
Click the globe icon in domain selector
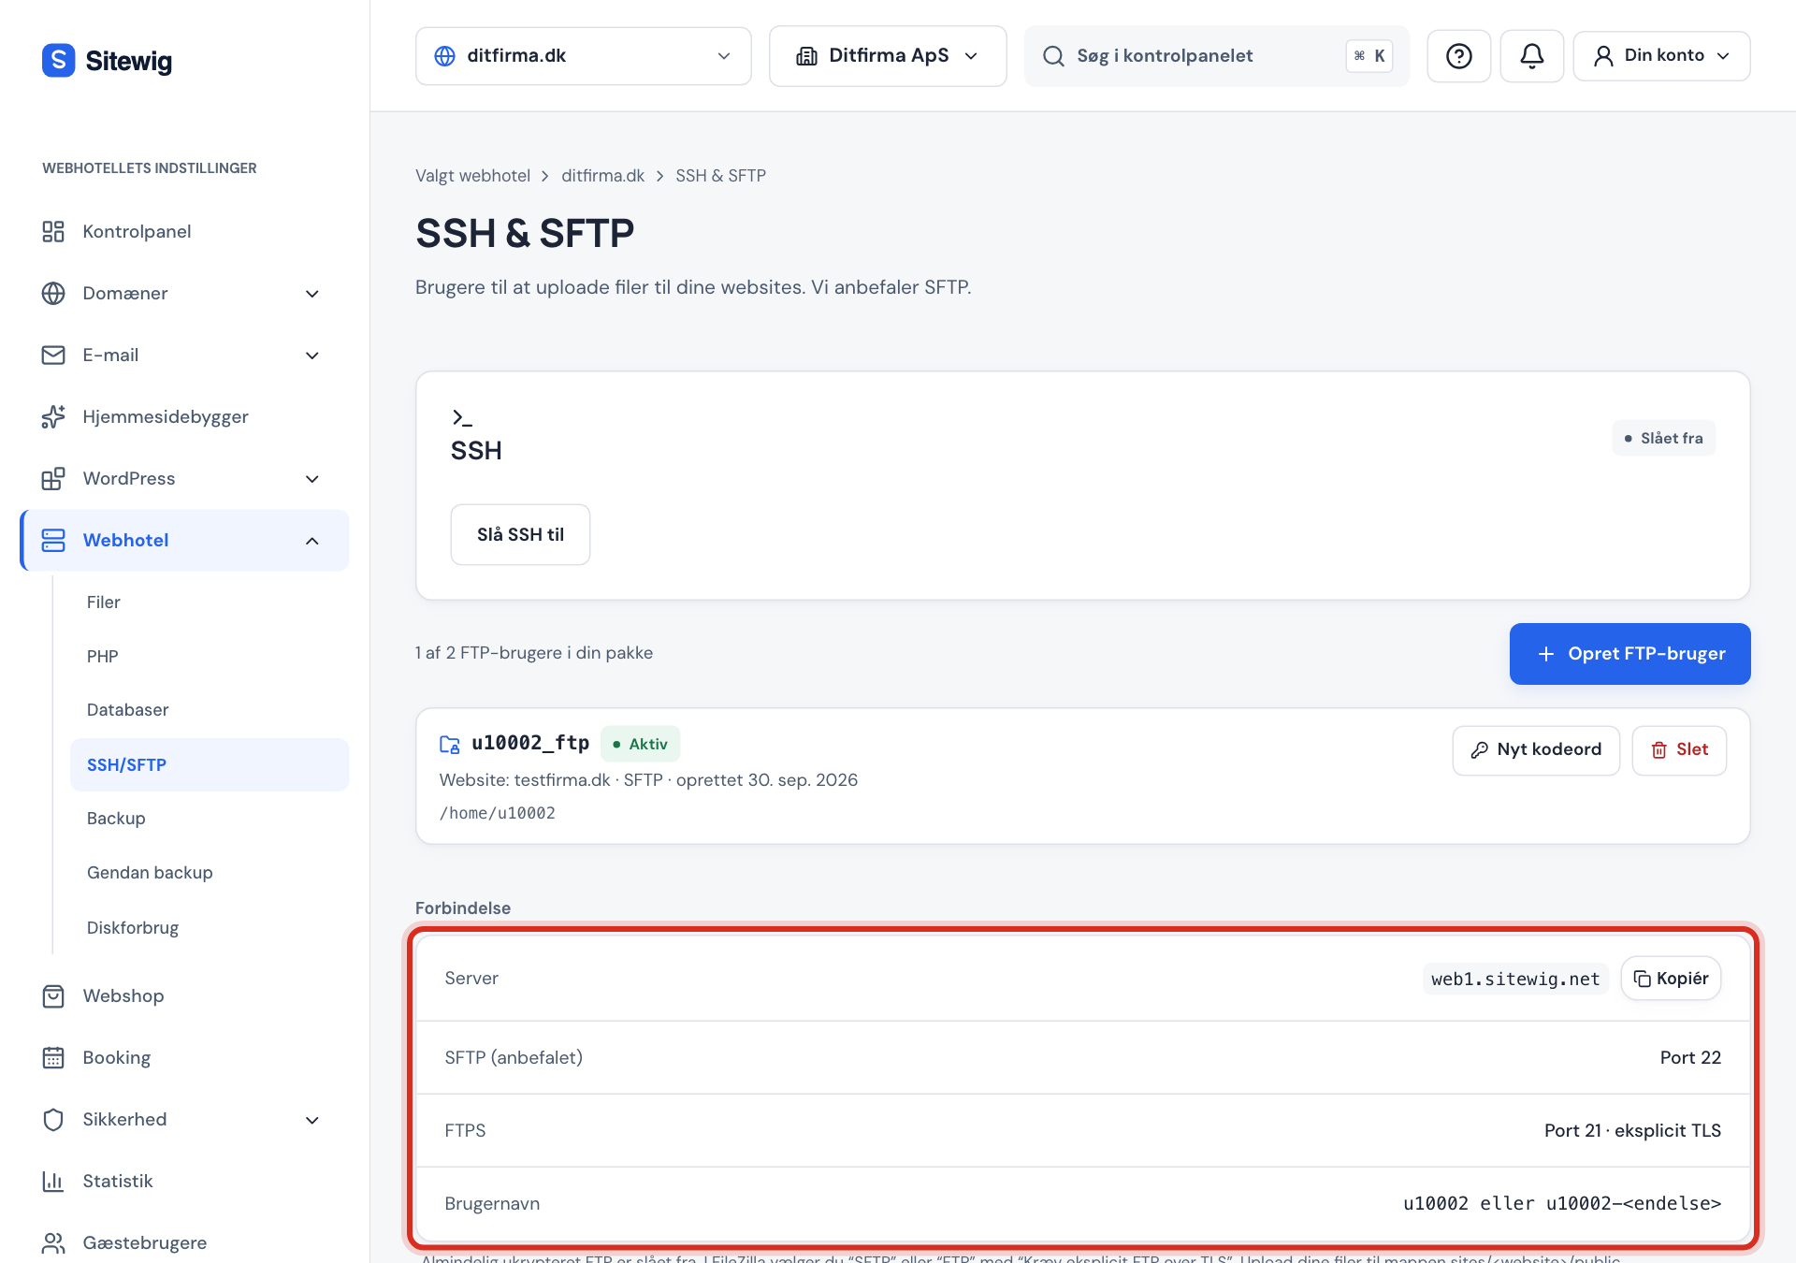(445, 56)
